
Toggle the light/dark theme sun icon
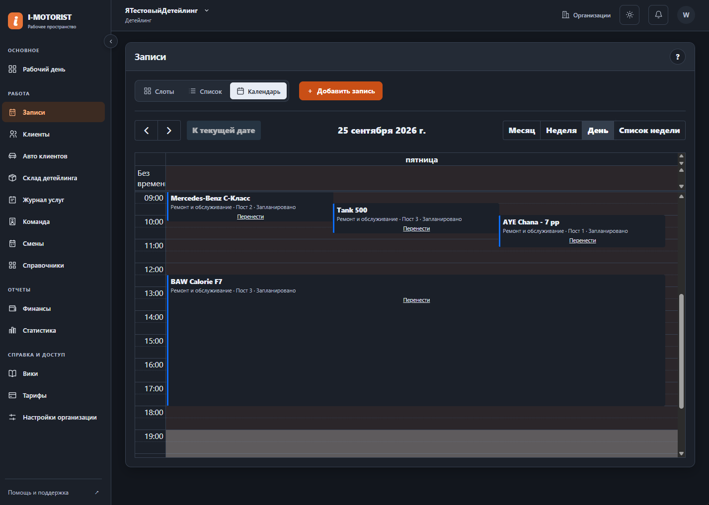[x=630, y=15]
